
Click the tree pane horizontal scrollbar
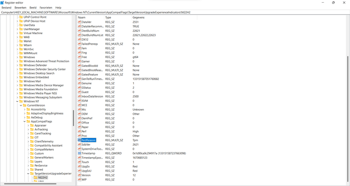click(x=30, y=184)
